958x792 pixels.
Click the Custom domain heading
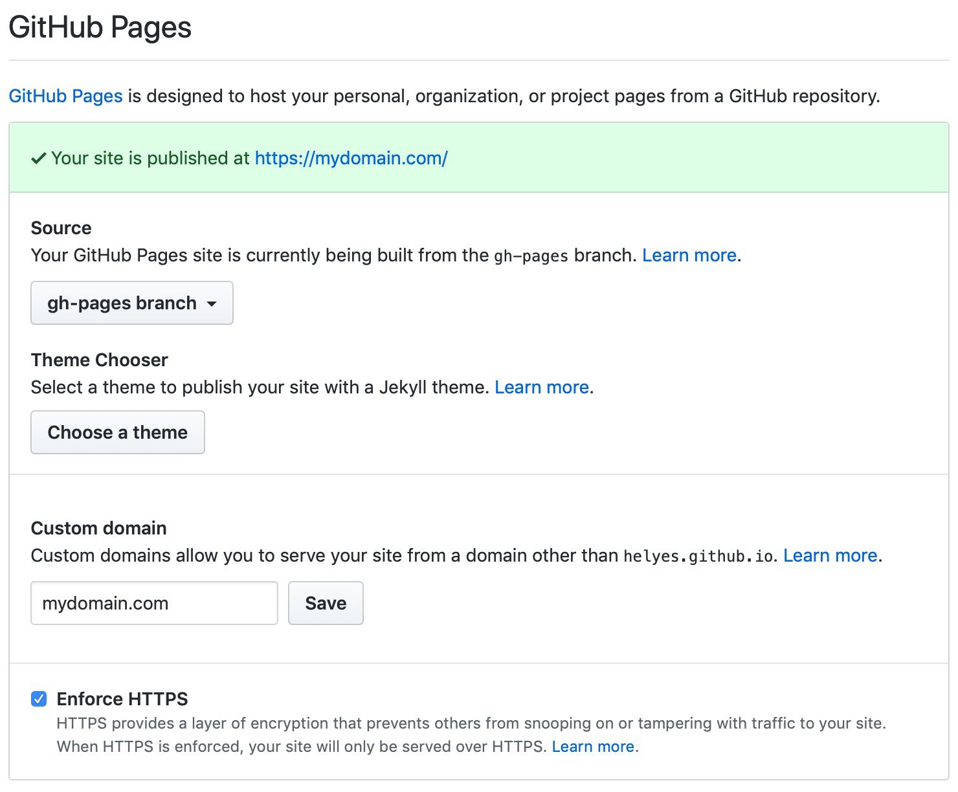[x=99, y=528]
